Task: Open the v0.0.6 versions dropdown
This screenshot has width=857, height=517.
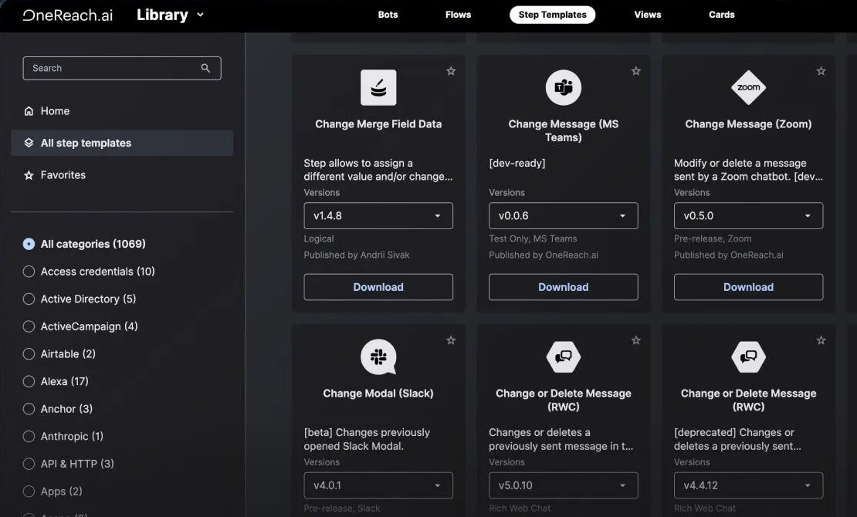Action: pyautogui.click(x=564, y=216)
